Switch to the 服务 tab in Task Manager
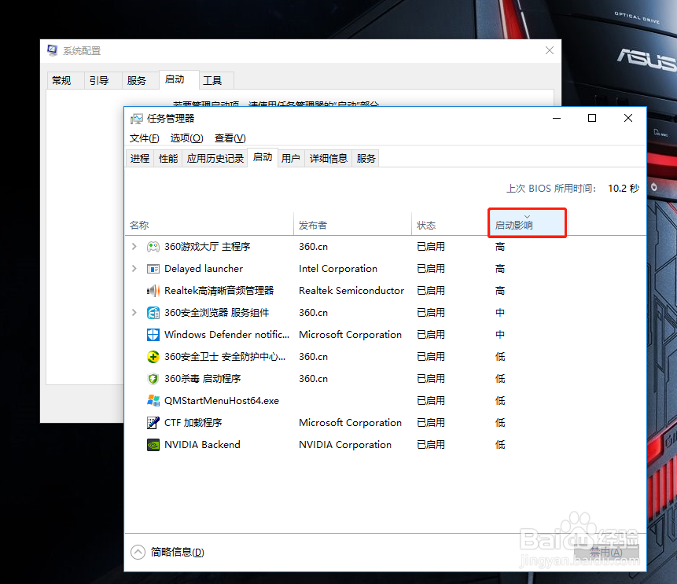Viewport: 677px width, 584px height. 366,159
